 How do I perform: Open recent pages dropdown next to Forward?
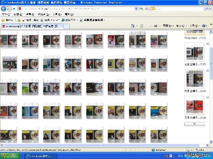[x=14, y=9]
